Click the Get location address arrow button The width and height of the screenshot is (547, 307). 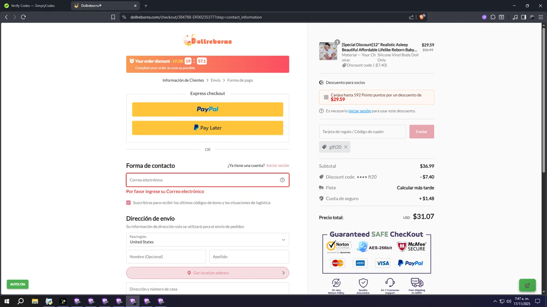pos(207,273)
